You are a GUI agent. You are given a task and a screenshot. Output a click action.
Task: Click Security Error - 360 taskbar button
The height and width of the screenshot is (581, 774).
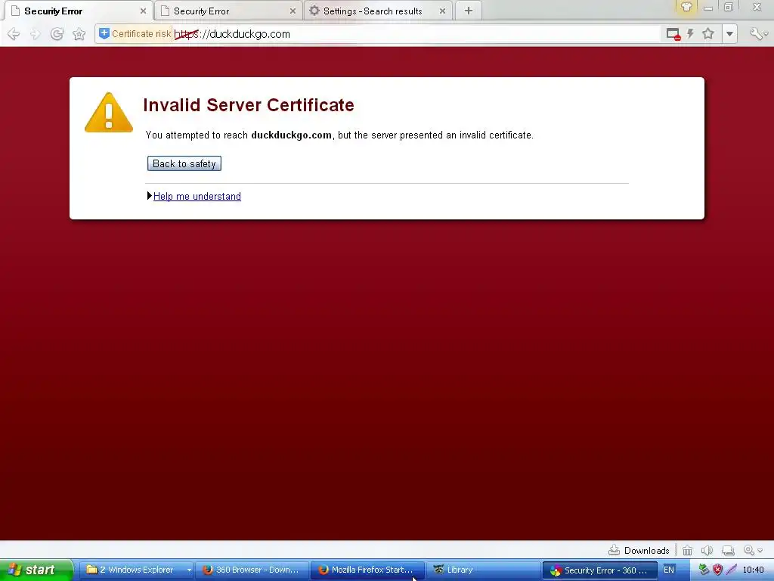[599, 570]
